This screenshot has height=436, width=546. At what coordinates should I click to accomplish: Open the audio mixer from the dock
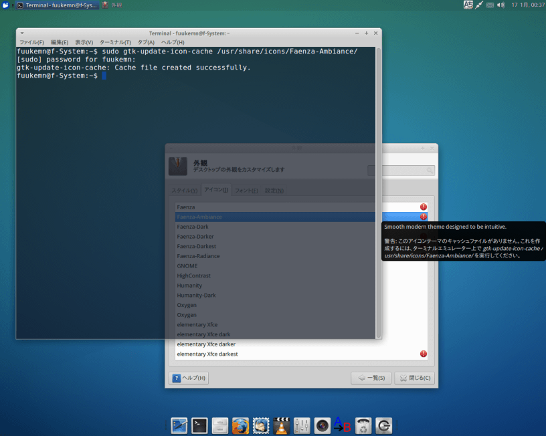302,425
